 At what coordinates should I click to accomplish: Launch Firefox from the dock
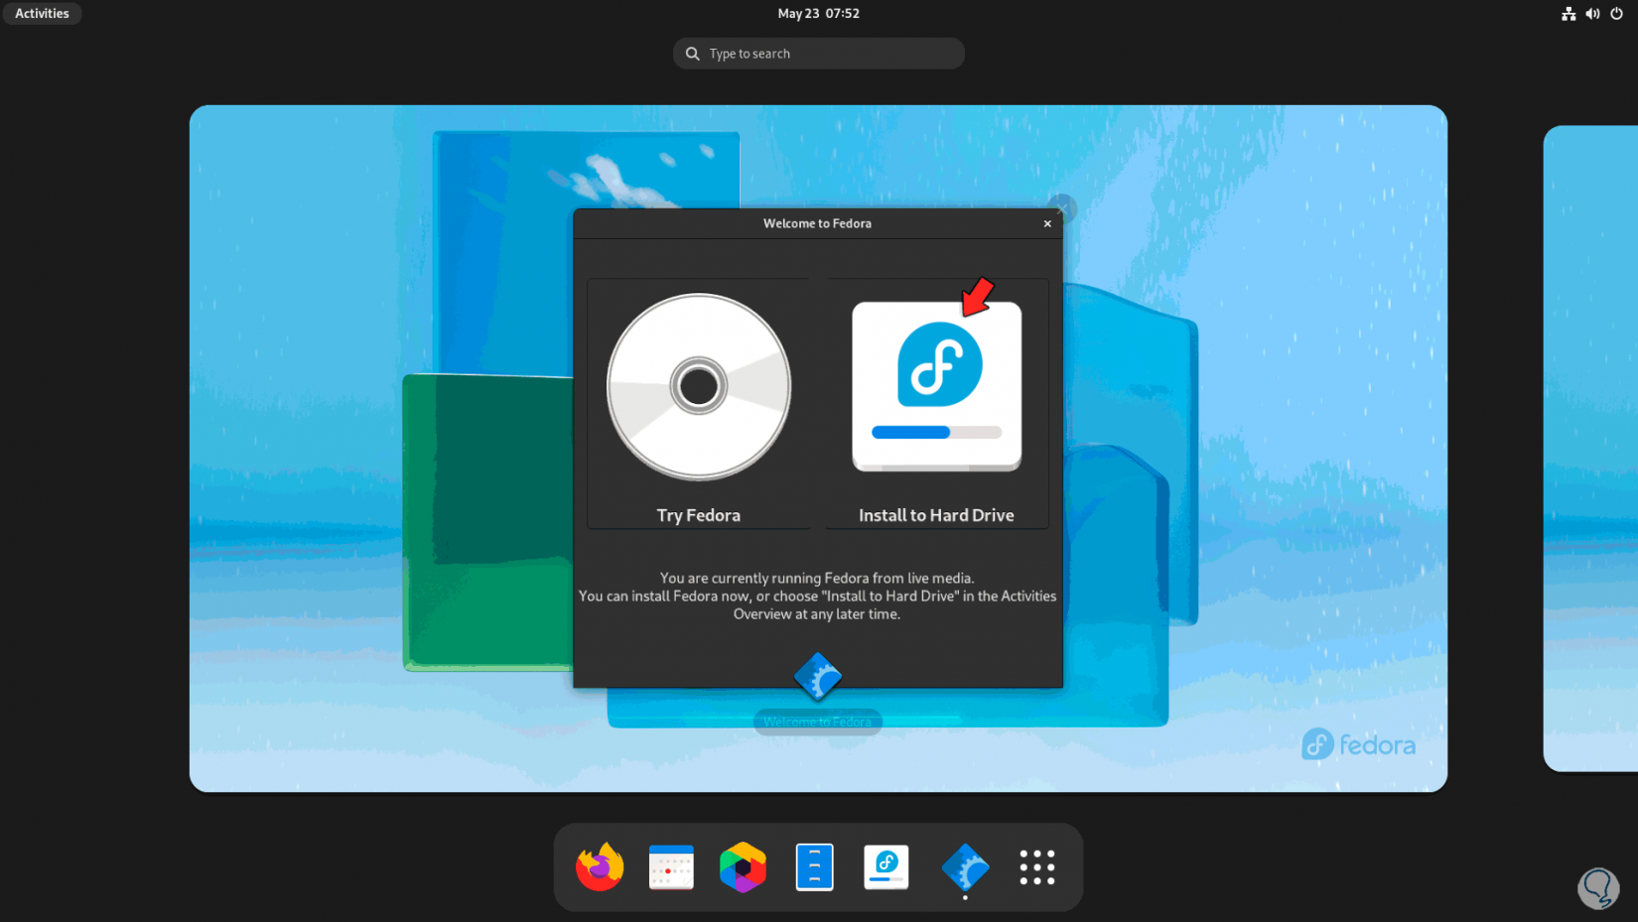coord(600,867)
